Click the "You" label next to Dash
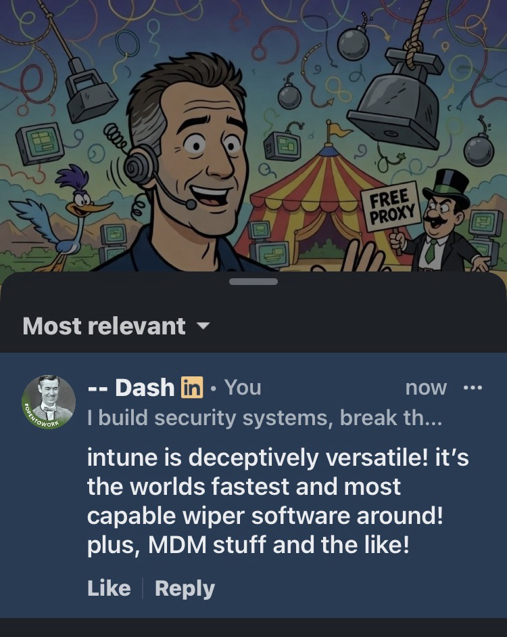 [243, 387]
